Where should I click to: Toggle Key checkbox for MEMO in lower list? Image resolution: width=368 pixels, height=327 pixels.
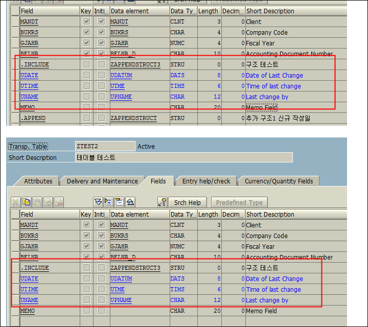pyautogui.click(x=86, y=311)
